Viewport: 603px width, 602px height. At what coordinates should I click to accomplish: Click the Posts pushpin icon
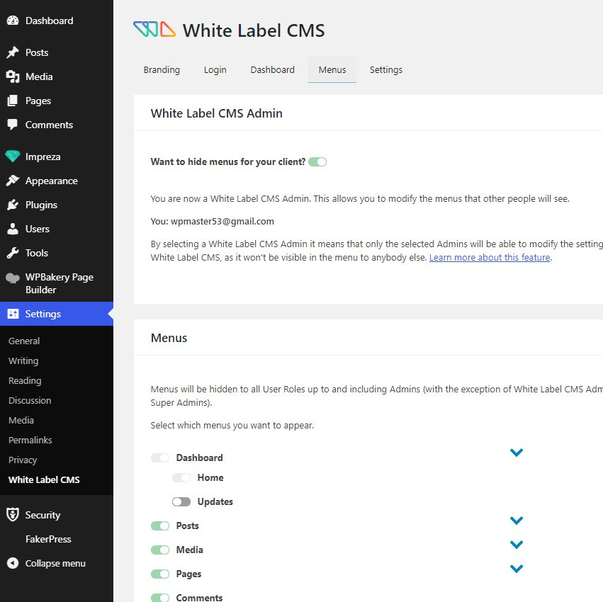[x=13, y=52]
